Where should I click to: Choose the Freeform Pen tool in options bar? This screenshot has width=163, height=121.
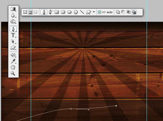(x=51, y=12)
